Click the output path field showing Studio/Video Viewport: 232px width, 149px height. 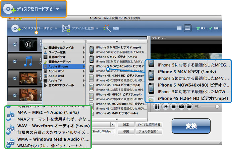pos(103,131)
